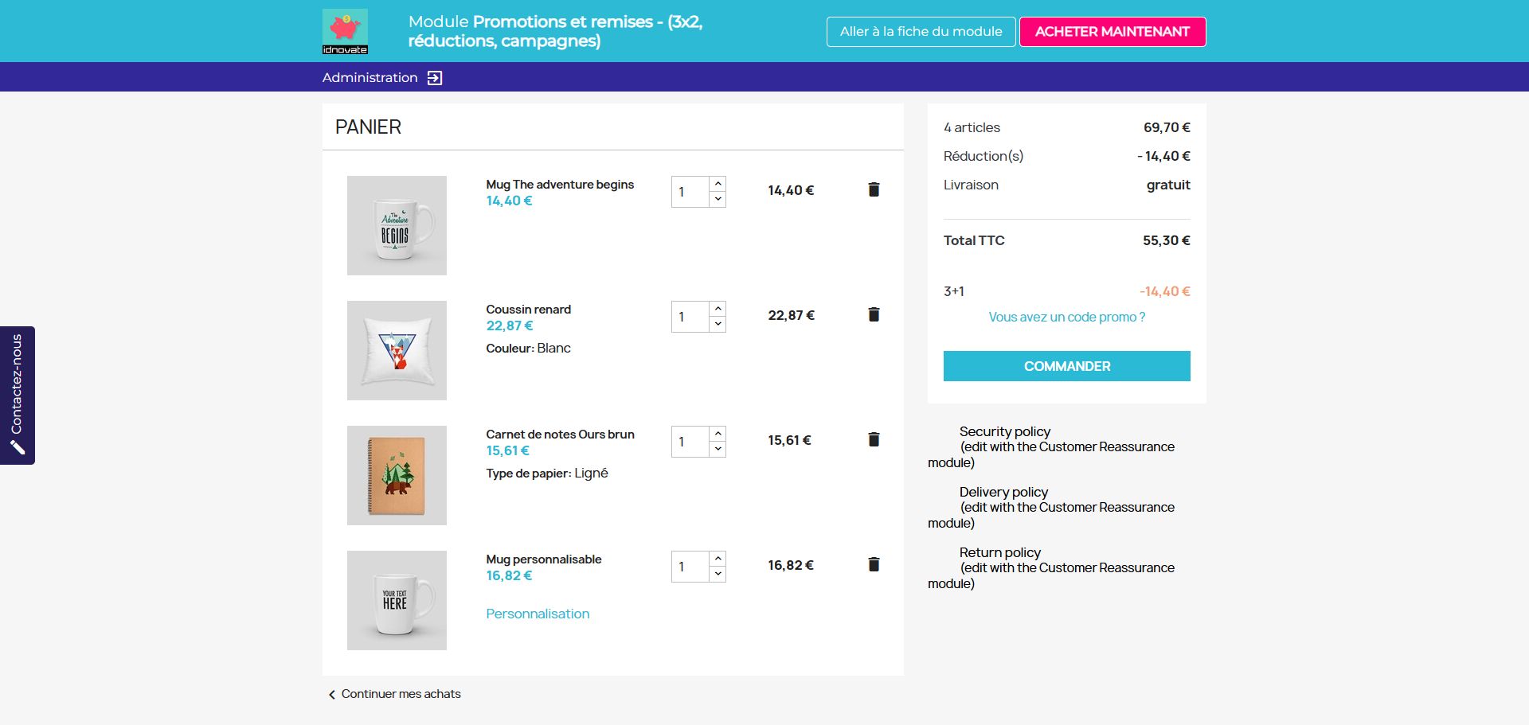This screenshot has height=725, width=1529.
Task: Remove Mug personnalisable with trash icon
Action: coord(874,564)
